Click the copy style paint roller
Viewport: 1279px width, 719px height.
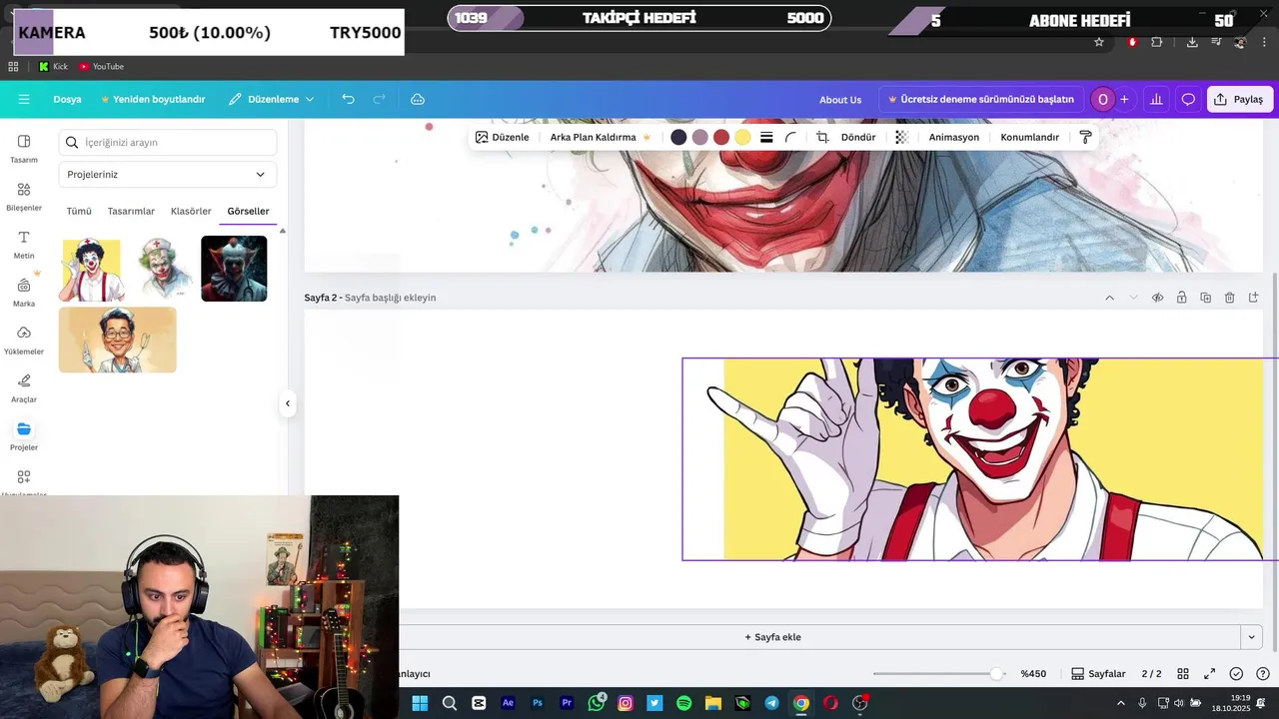click(x=1085, y=137)
